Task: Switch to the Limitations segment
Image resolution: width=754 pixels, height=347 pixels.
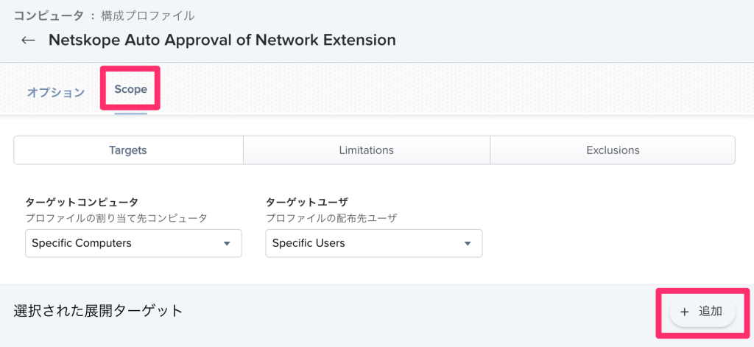Action: click(x=367, y=150)
